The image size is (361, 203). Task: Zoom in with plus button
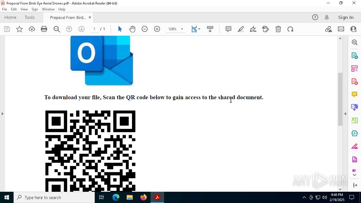157,29
